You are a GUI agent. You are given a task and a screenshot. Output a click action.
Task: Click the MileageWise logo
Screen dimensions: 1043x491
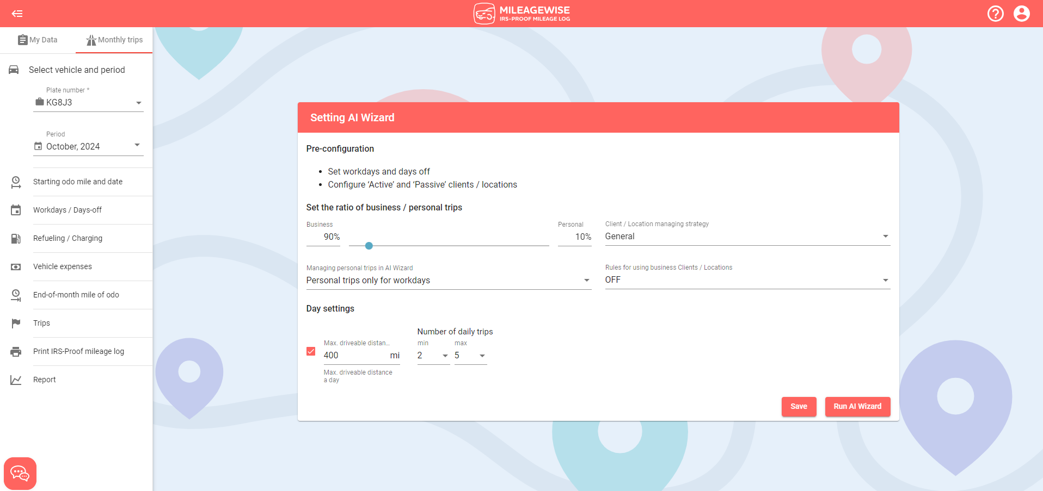pos(521,14)
